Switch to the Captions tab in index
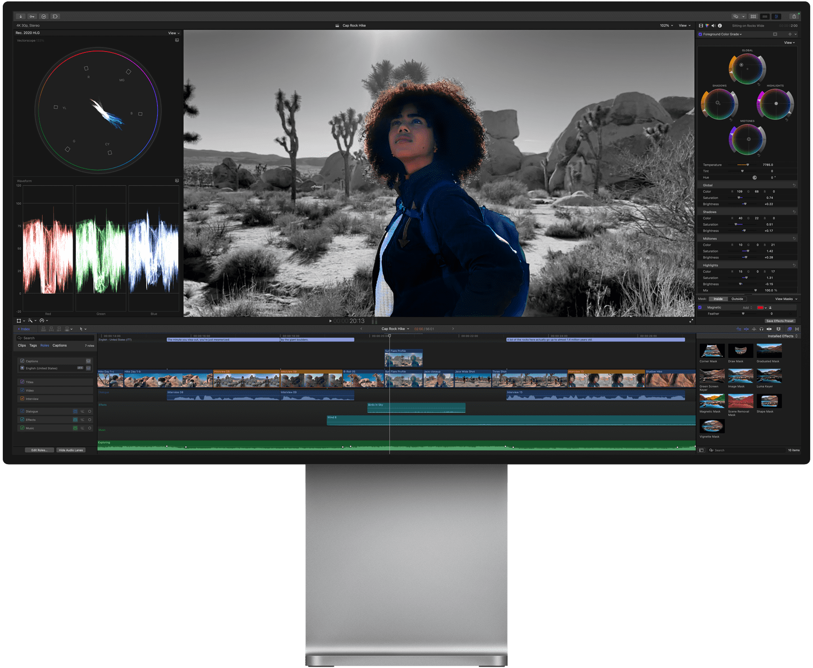 [59, 346]
